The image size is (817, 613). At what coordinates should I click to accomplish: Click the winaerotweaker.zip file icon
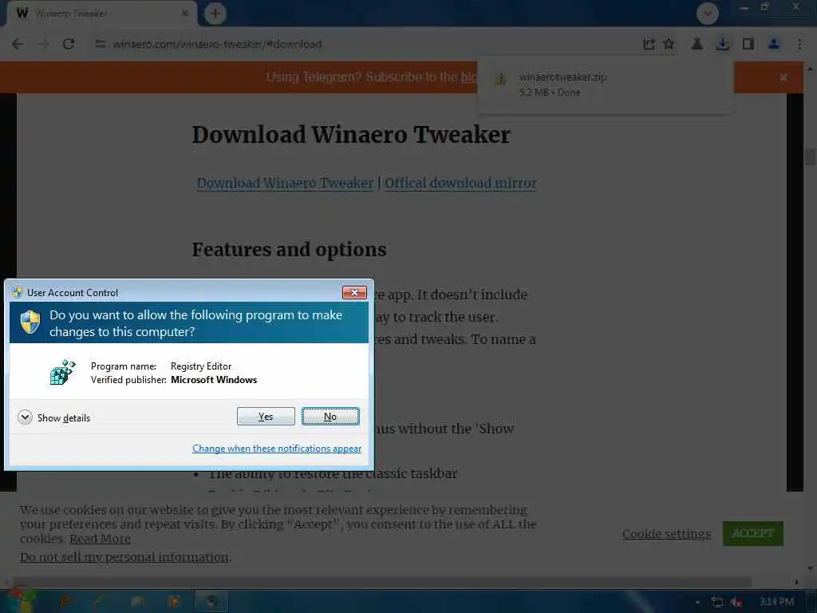coord(500,80)
